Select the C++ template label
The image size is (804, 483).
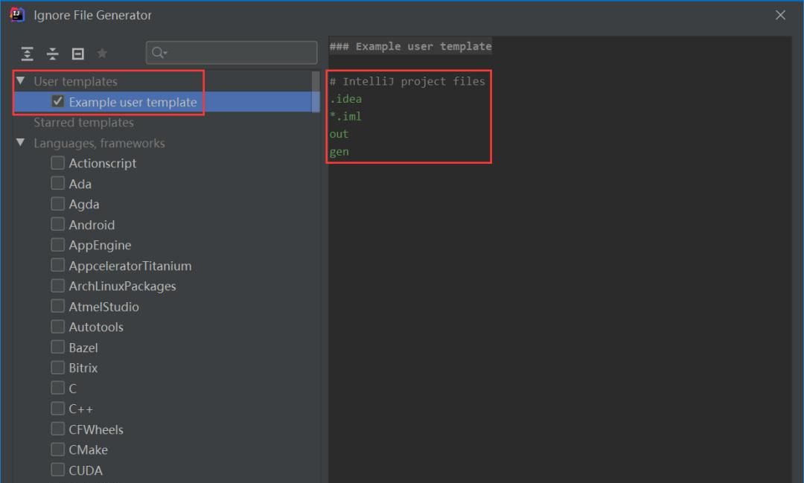point(81,409)
